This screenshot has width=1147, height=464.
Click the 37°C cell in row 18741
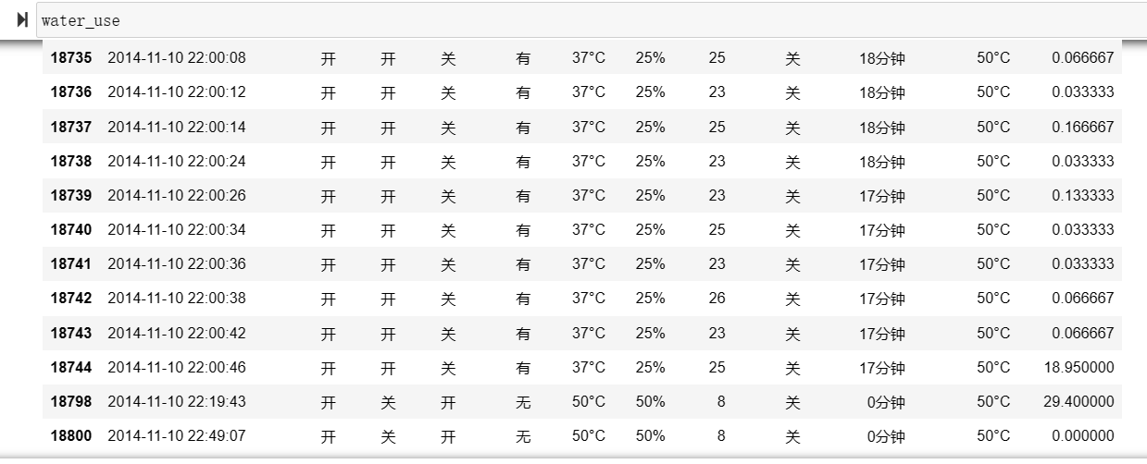click(x=589, y=263)
